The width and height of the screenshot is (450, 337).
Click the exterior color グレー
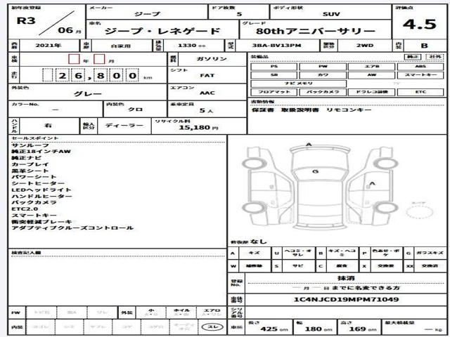coord(87,93)
